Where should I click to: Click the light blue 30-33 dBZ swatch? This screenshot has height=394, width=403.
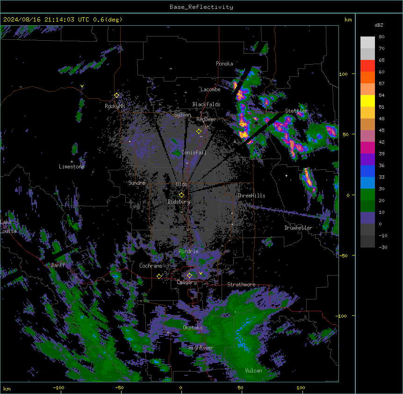[367, 183]
